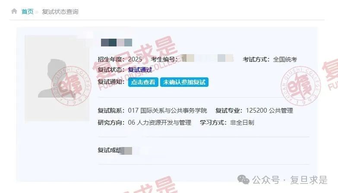This screenshot has height=193, width=338.
Task: Click the home icon in breadcrumb
Action: (14, 11)
